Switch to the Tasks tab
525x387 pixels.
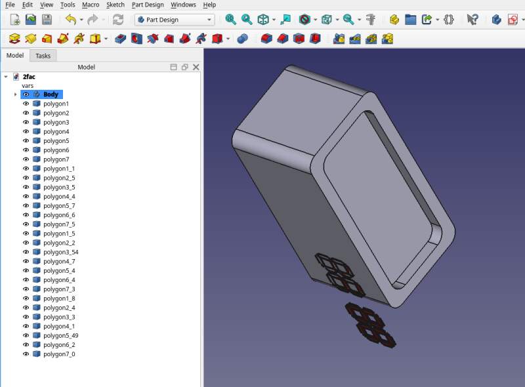point(43,56)
